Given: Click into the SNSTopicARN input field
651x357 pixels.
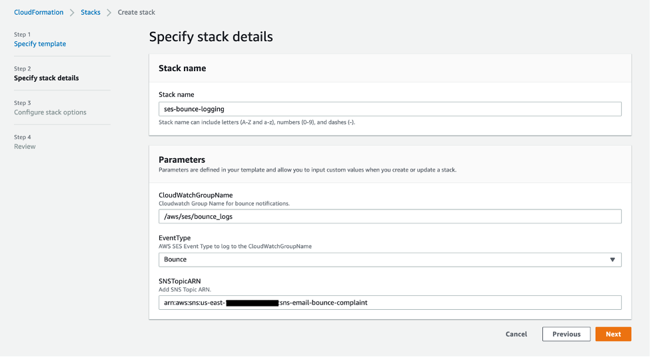Looking at the screenshot, I should click(x=389, y=302).
